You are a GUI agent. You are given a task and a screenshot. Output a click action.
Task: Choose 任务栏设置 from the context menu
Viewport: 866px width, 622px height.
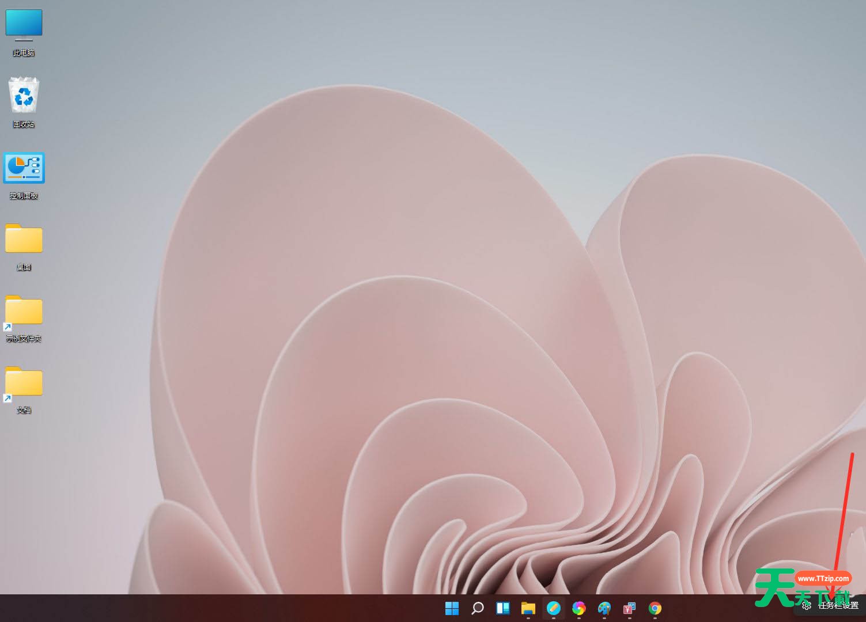pos(838,606)
